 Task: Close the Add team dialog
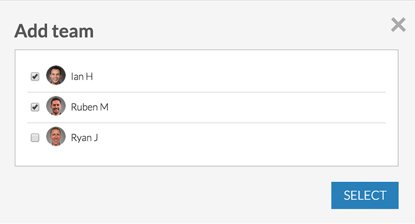click(398, 25)
